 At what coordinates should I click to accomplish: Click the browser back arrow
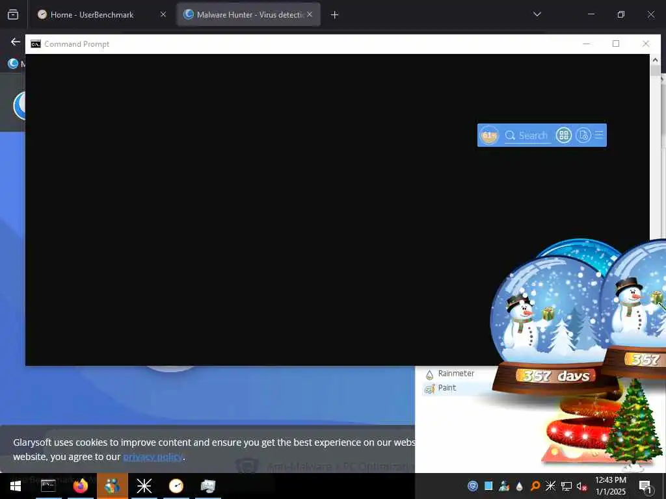[x=16, y=42]
